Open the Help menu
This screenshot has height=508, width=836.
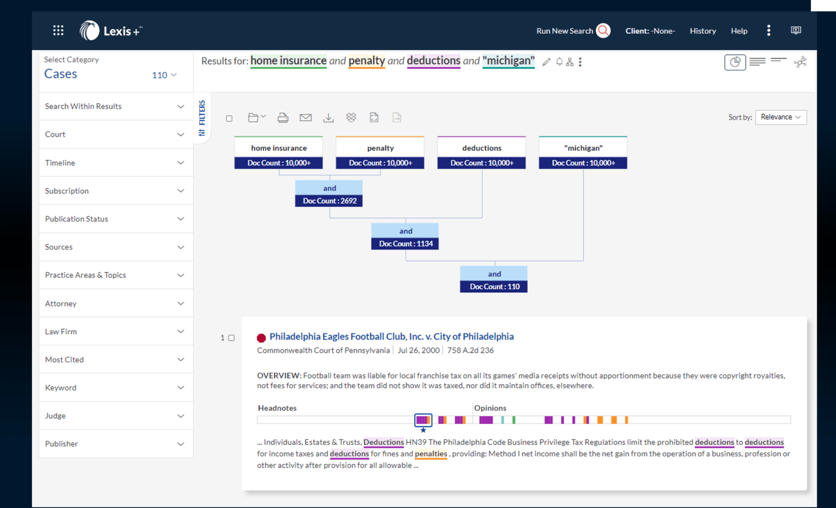tap(739, 31)
